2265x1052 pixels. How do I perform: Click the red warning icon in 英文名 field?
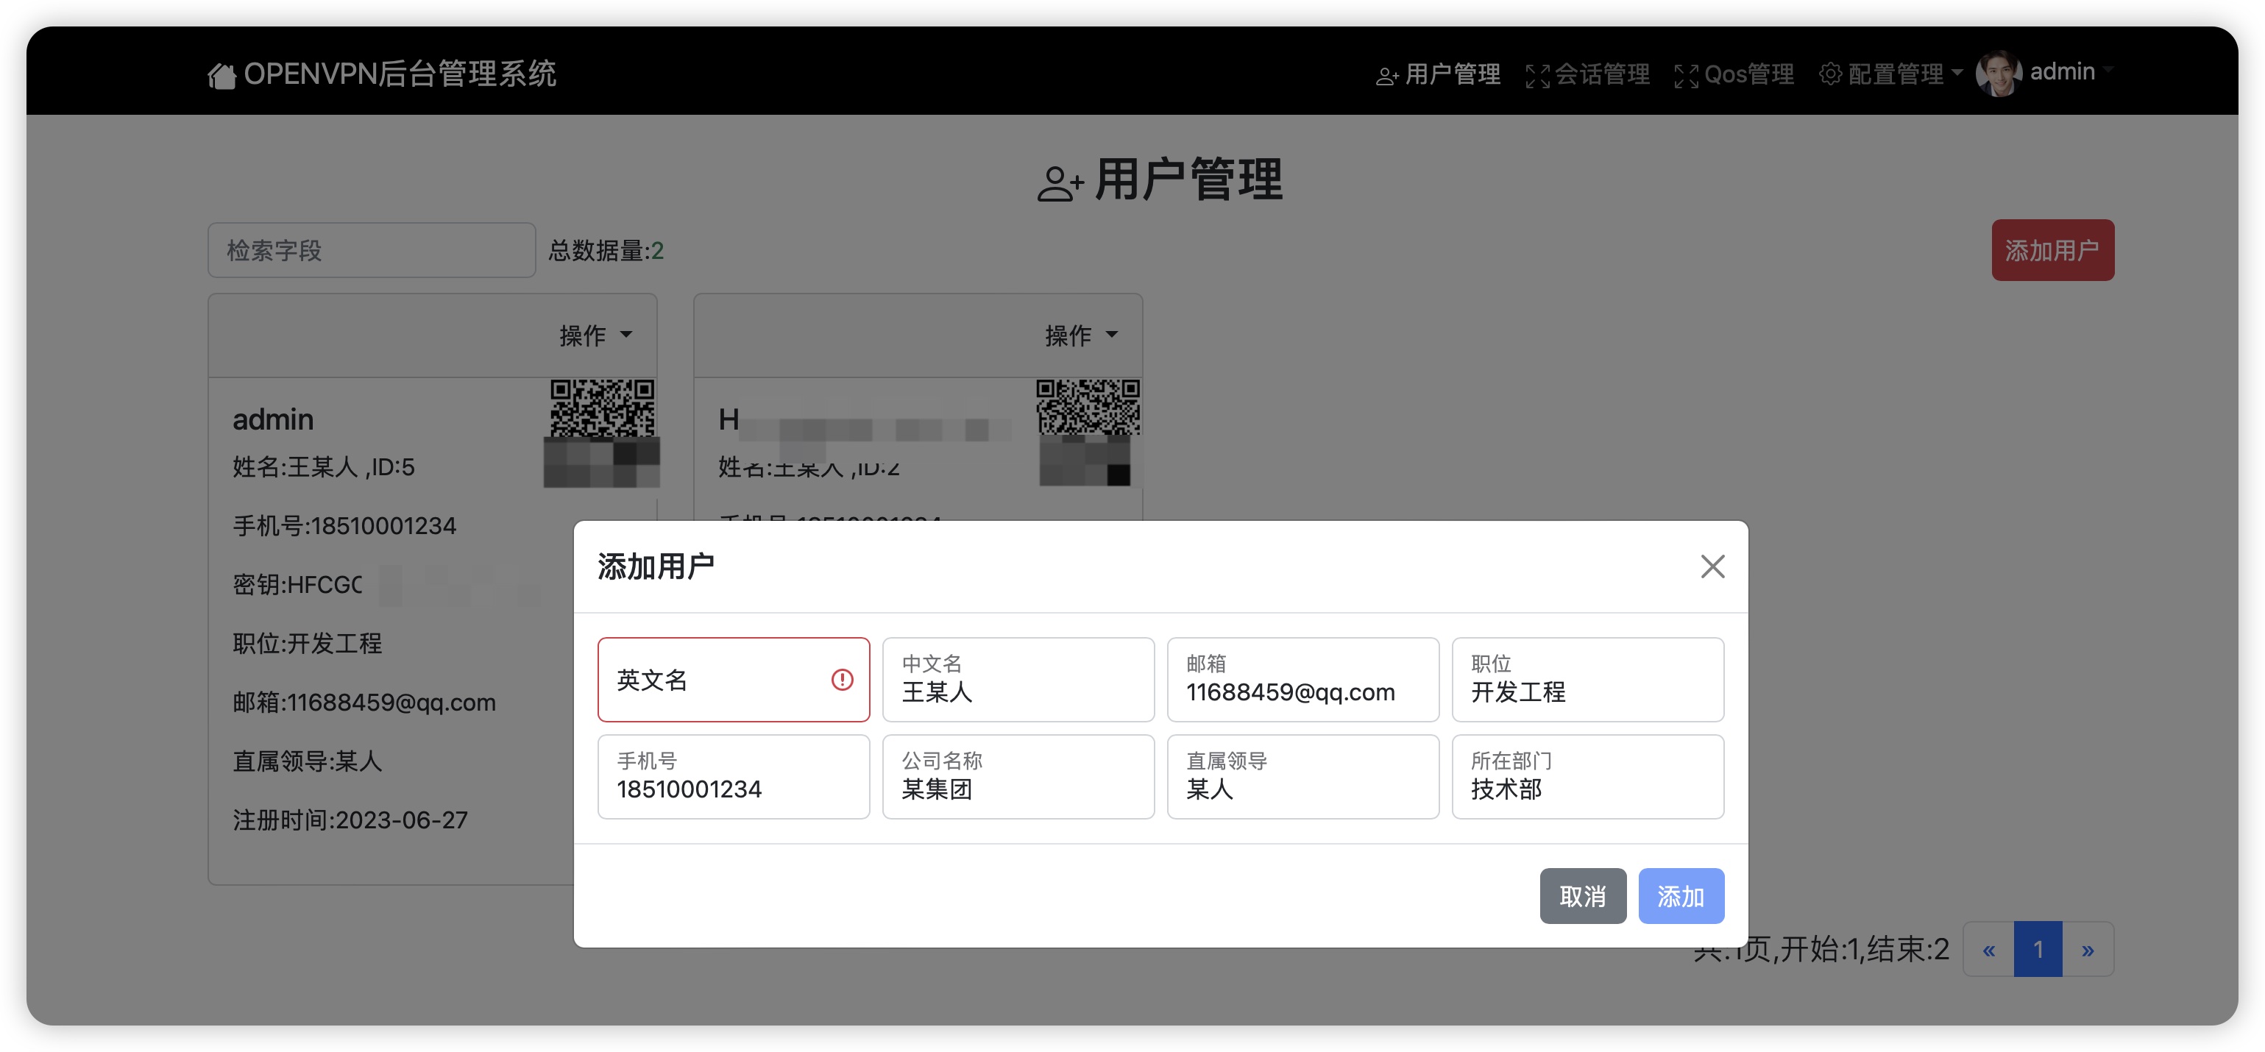coord(841,679)
